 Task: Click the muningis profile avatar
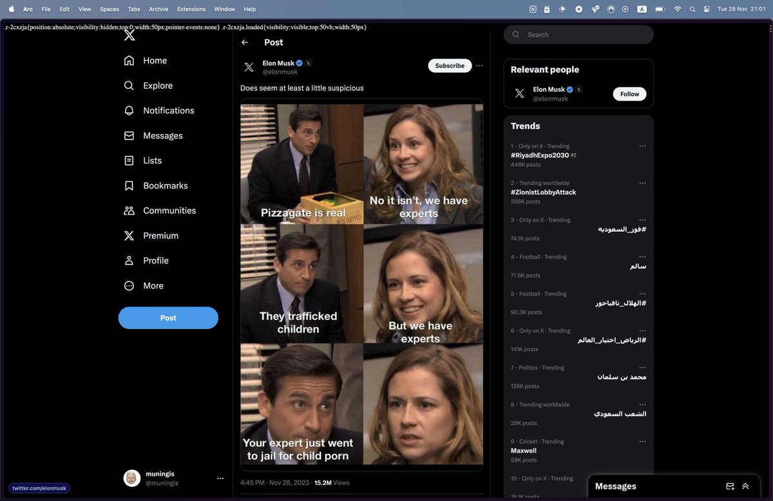(x=132, y=478)
